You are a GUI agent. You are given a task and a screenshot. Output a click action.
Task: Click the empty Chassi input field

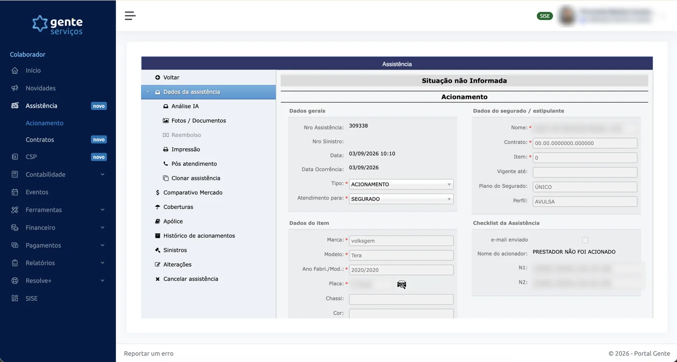401,299
